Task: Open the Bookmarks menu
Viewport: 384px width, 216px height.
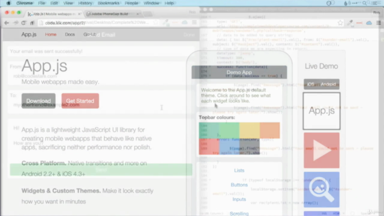Action: (x=109, y=3)
